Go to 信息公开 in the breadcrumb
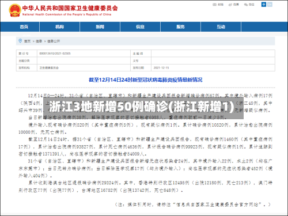This screenshot has height=216, width=288. (x=54, y=41)
